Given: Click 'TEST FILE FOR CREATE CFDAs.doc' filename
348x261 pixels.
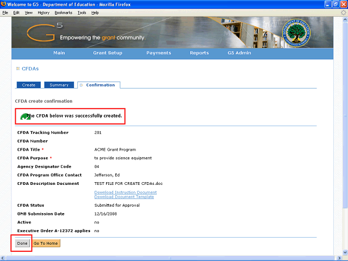Looking at the screenshot, I should pos(128,184).
